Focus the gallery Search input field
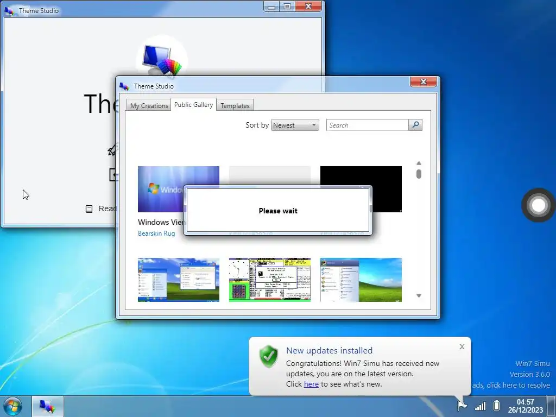Image resolution: width=556 pixels, height=417 pixels. click(368, 125)
